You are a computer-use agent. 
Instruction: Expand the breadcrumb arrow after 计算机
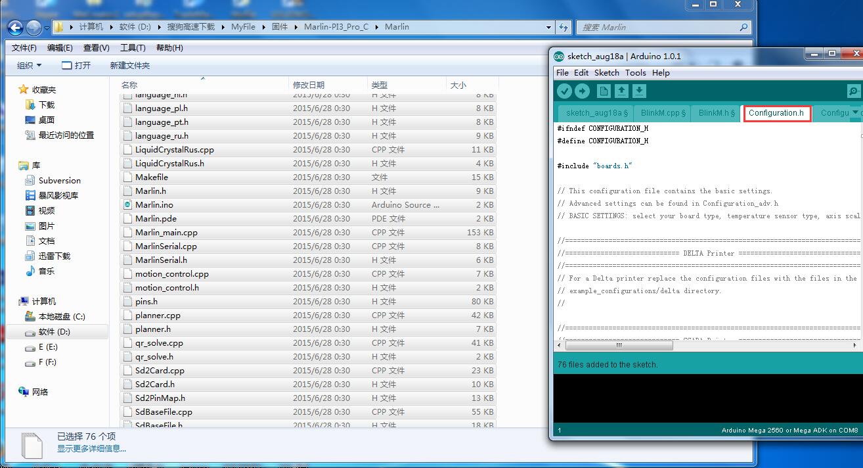tap(111, 27)
